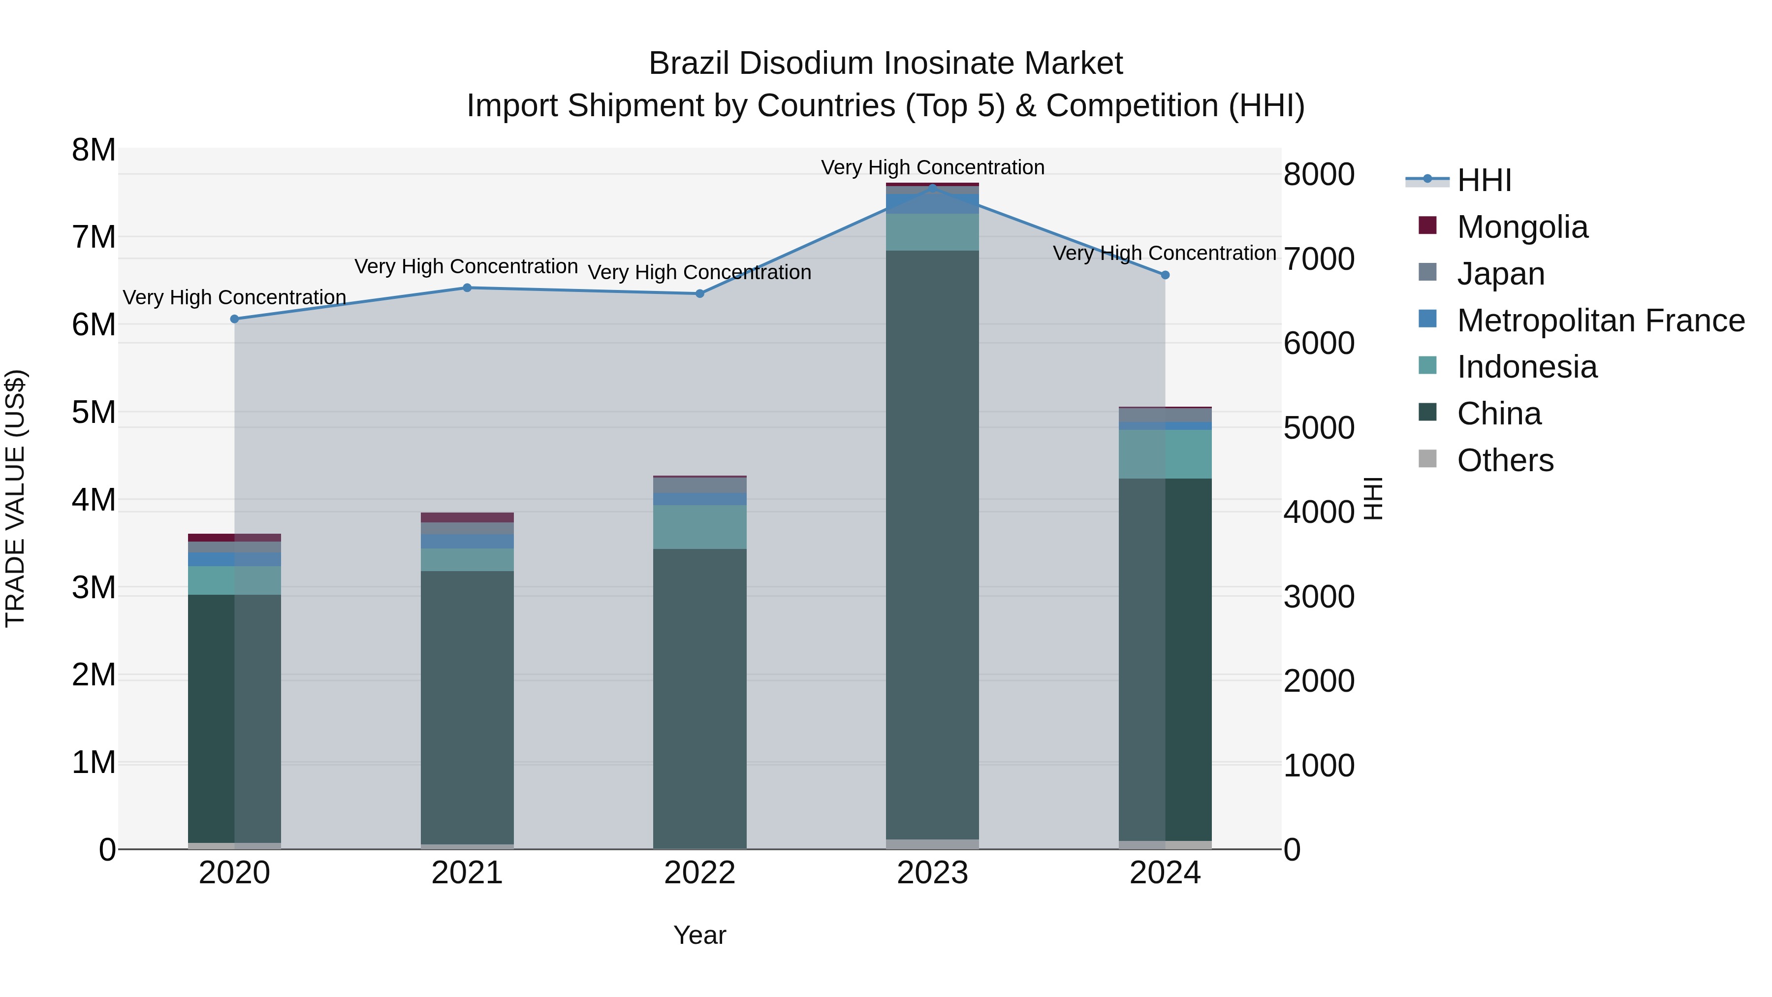Click the China segment of 2021 bar
The width and height of the screenshot is (1772, 997).
point(467,708)
